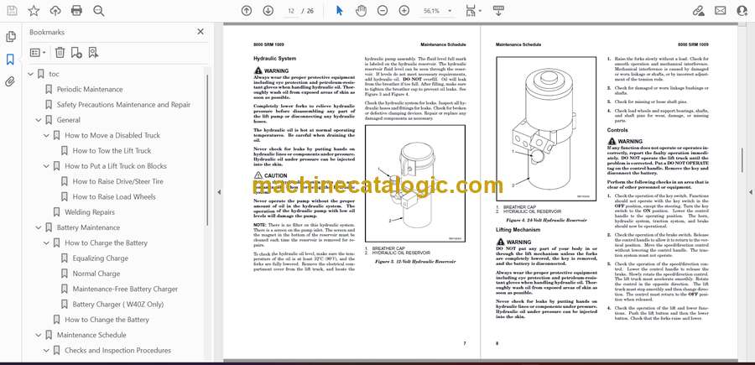Image resolution: width=755 pixels, height=365 pixels.
Task: Click the find text magnifier icon
Action: [99, 11]
